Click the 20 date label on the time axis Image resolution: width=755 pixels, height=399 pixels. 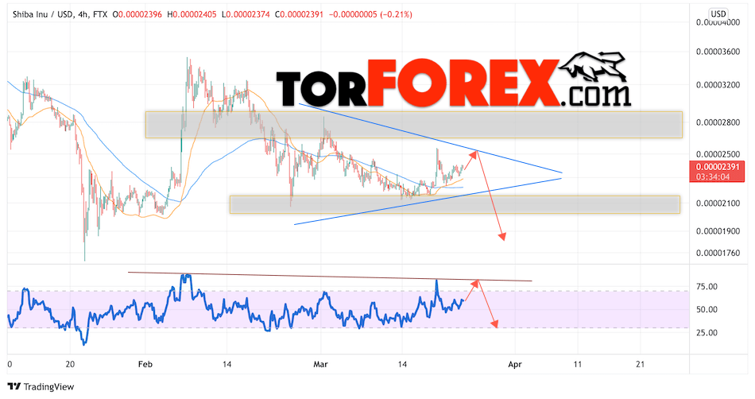pyautogui.click(x=70, y=364)
